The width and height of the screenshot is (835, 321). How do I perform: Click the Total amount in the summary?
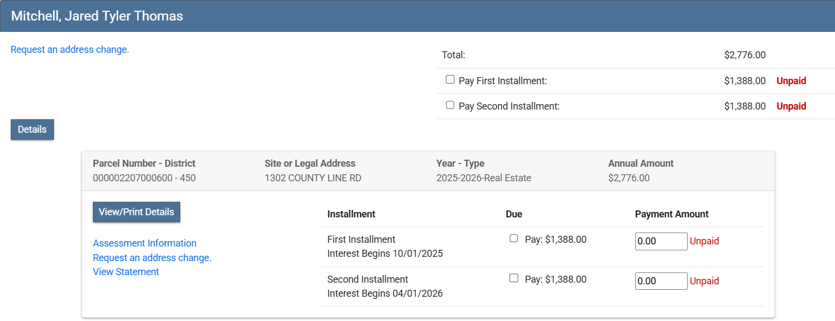745,55
